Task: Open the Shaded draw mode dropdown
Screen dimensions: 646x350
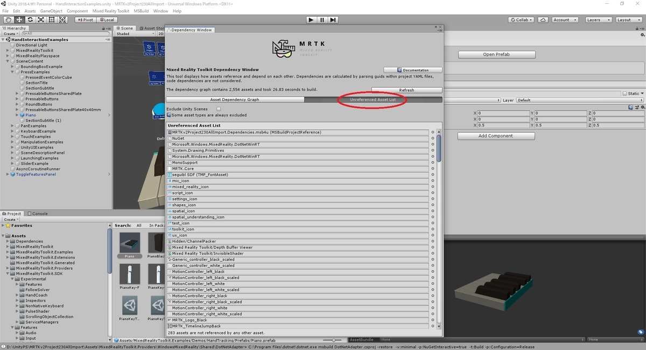Action: 135,33
